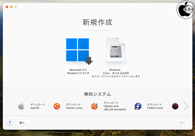This screenshot has width=195, height=136.
Task: Click the 開く... button
Action: (x=23, y=123)
